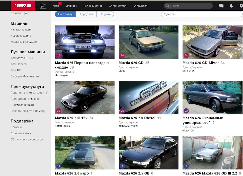Click the Одесса city filter field

[x=202, y=14]
